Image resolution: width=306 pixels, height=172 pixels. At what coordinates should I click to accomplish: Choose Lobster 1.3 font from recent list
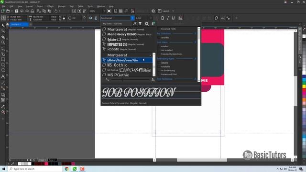(x=127, y=39)
